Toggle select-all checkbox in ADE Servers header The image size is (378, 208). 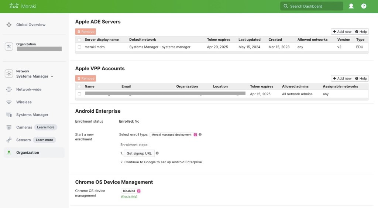pyautogui.click(x=79, y=40)
